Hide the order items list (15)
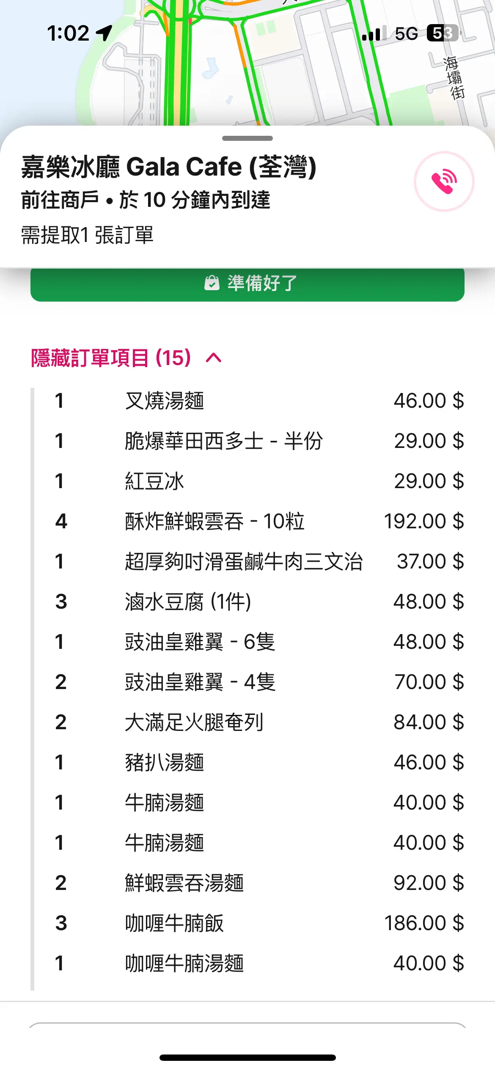This screenshot has width=495, height=1071. (111, 358)
